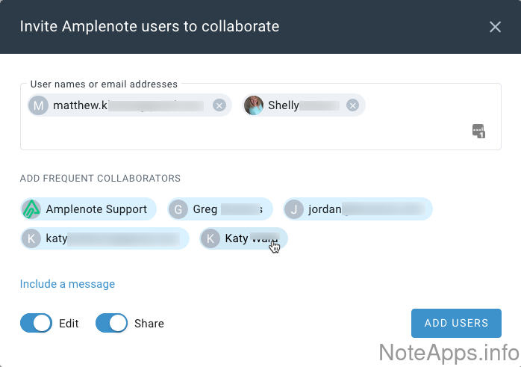521x367 pixels.
Task: Click the G avatar for Greg
Action: click(x=178, y=209)
